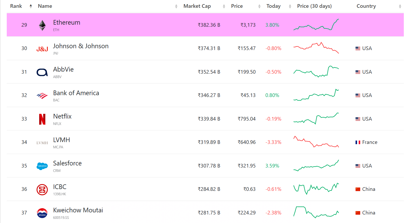The width and height of the screenshot is (409, 223).
Task: Click AbbVie price ₹199.50
Action: pyautogui.click(x=247, y=72)
